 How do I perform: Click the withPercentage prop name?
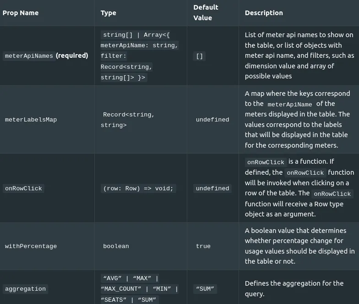31,246
